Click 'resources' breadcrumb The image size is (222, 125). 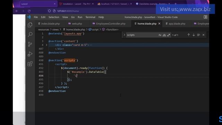pyautogui.click(x=43, y=30)
